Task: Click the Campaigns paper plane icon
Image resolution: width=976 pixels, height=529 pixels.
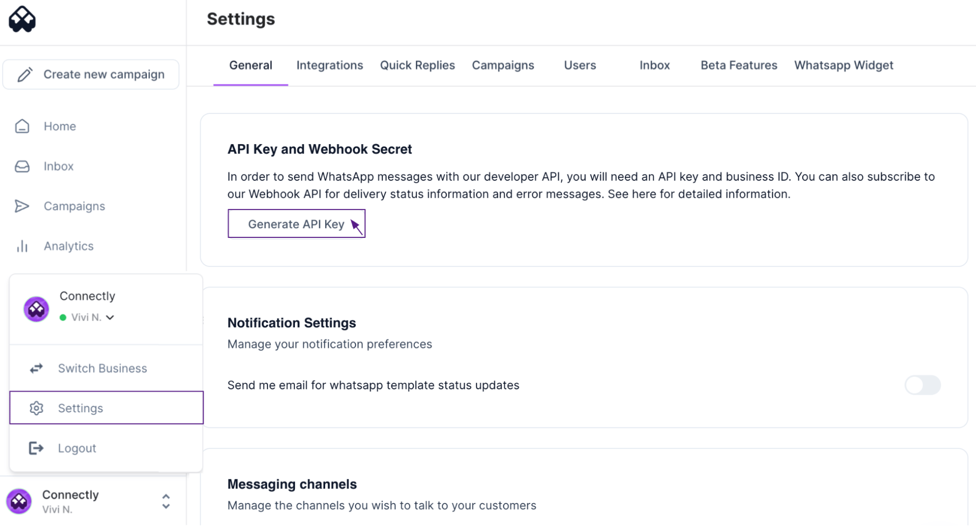Action: pos(22,206)
